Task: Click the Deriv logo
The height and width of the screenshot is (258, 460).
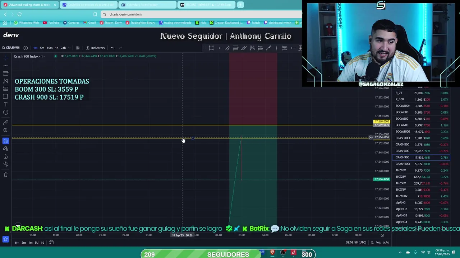Action: [11, 35]
